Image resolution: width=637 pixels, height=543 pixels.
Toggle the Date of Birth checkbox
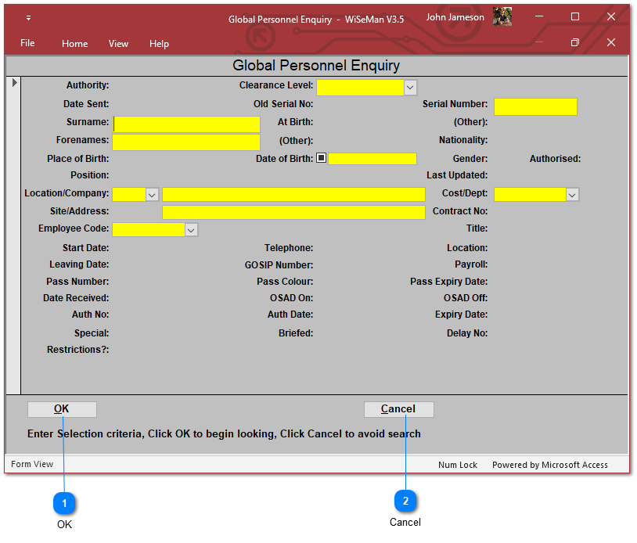(x=321, y=158)
